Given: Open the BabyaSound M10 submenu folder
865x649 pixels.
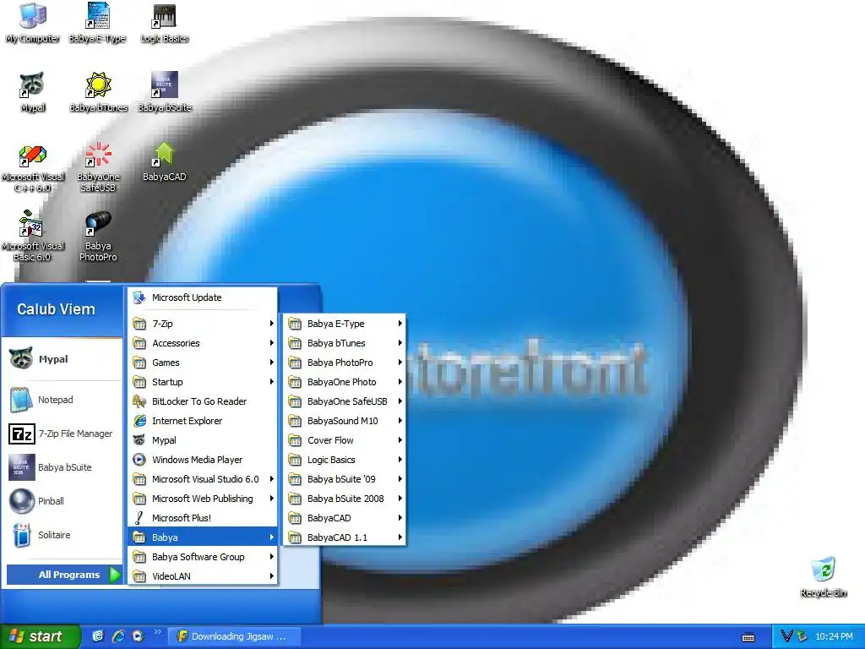Looking at the screenshot, I should click(x=345, y=421).
